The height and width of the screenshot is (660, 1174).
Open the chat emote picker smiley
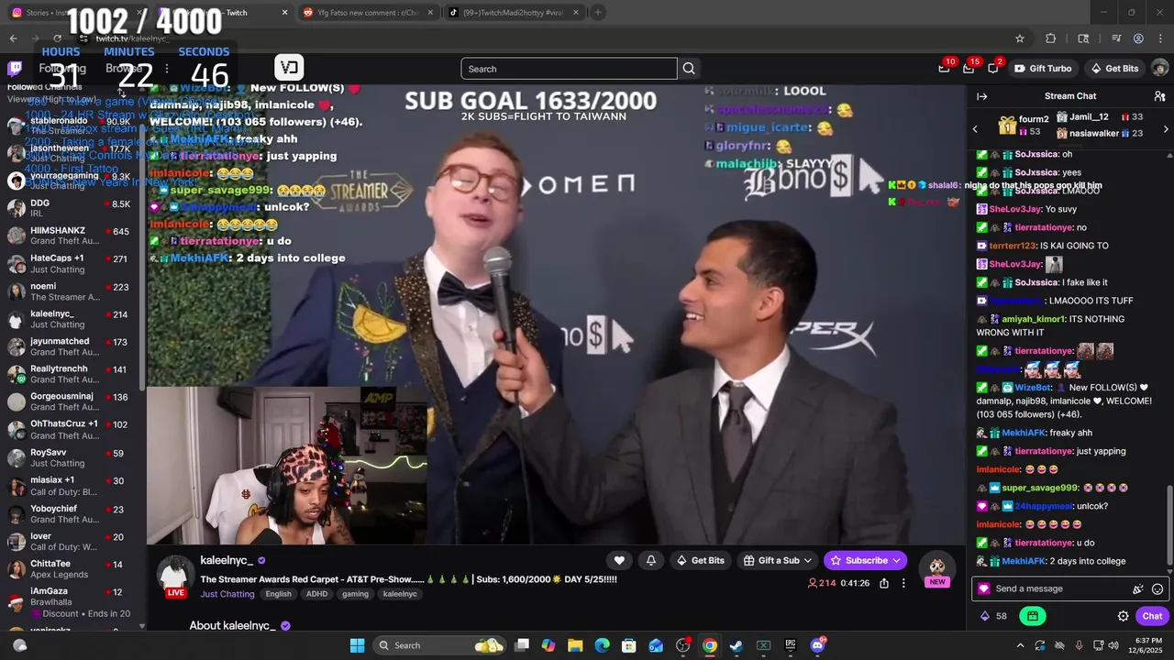coord(1157,589)
